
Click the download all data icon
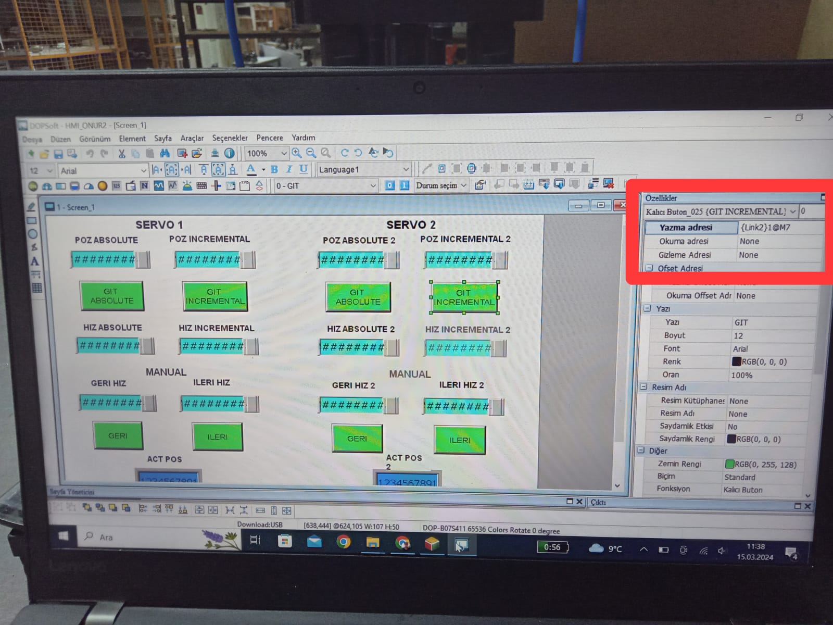click(544, 184)
